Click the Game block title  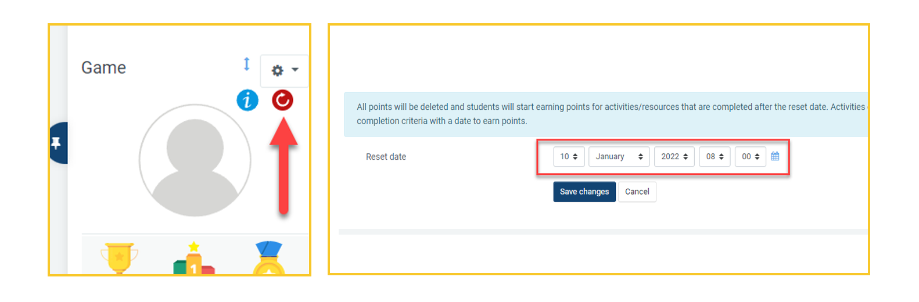[103, 68]
